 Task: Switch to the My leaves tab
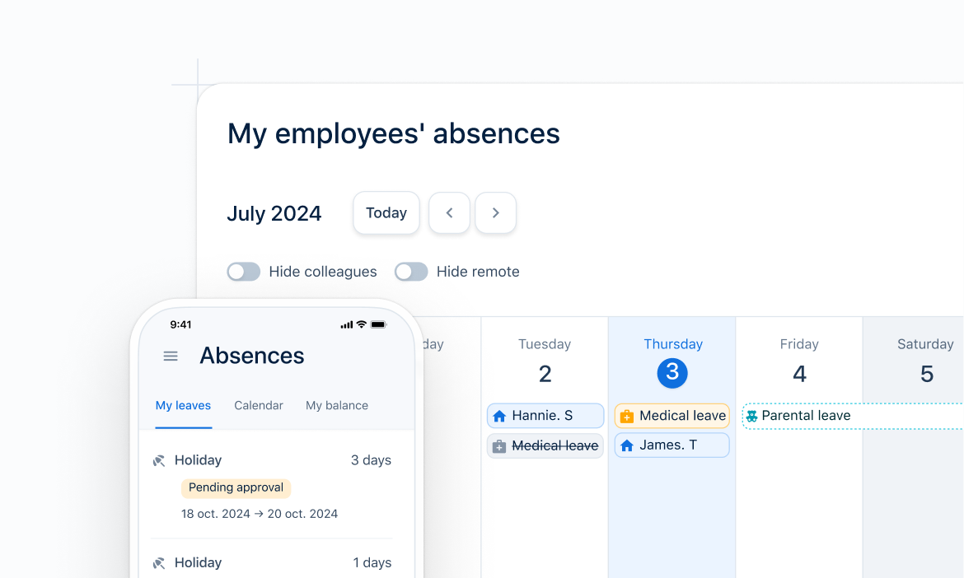point(183,405)
